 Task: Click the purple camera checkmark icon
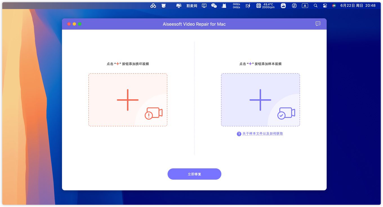point(286,113)
